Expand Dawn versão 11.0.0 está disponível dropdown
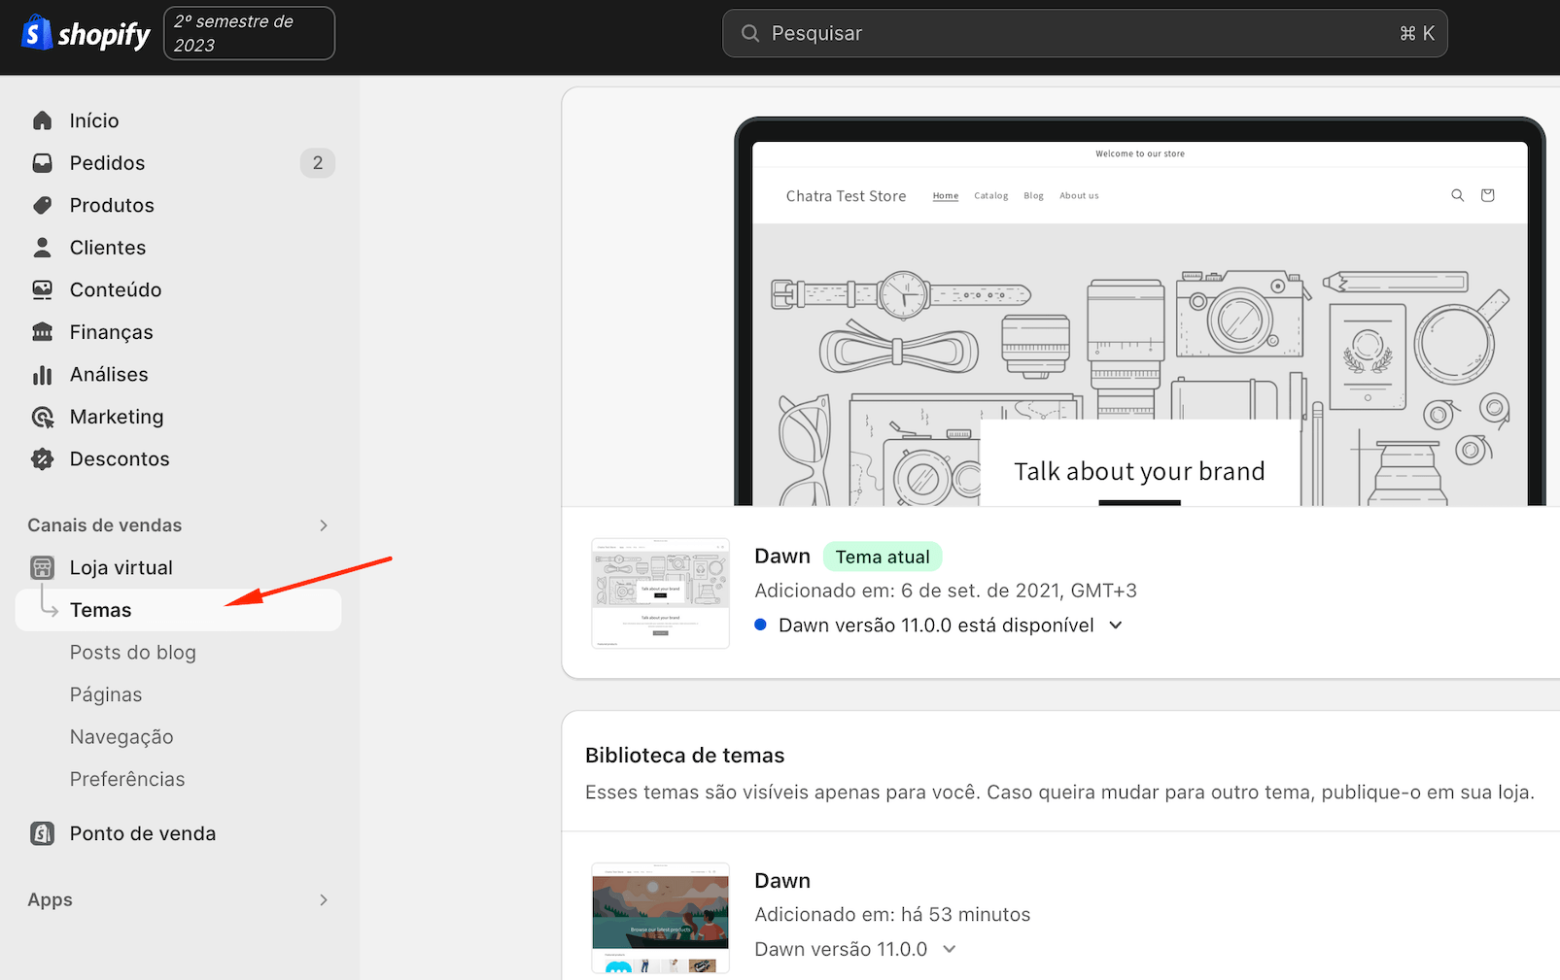The image size is (1560, 980). click(1116, 625)
